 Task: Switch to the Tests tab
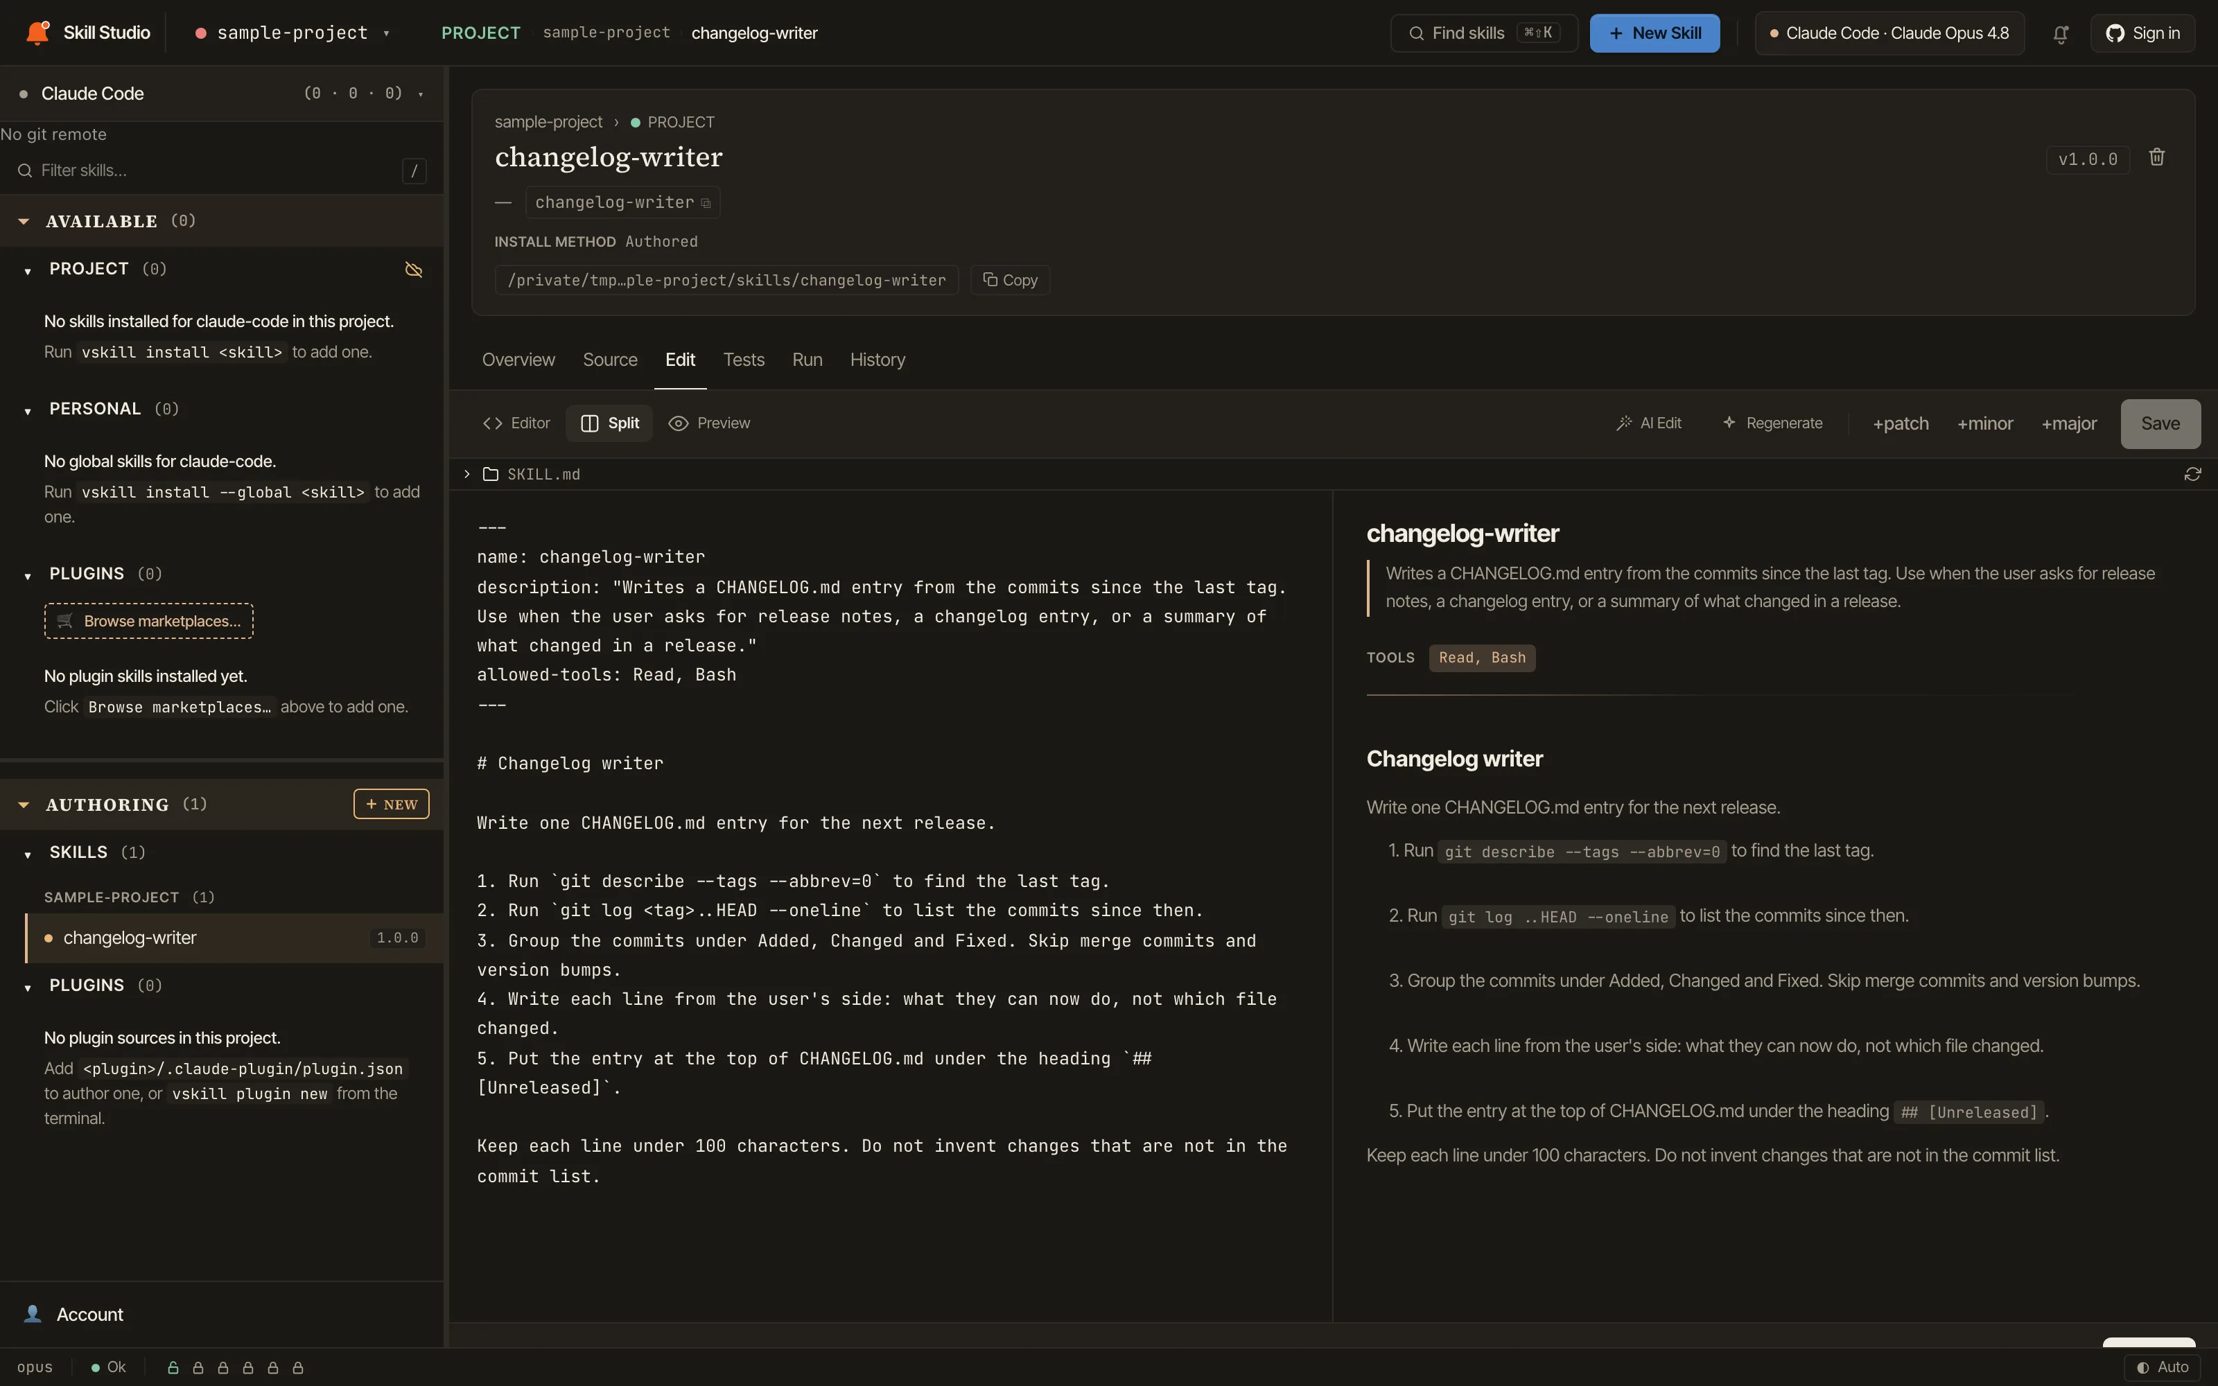(x=743, y=360)
